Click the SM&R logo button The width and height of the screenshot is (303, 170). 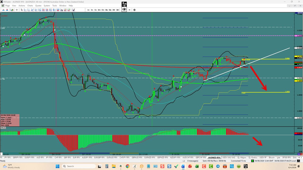coord(124,4)
